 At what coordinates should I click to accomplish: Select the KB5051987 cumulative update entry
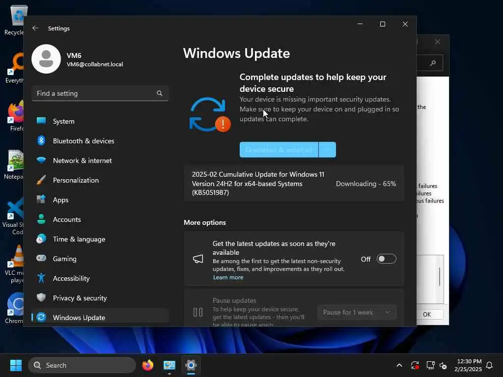pos(294,184)
